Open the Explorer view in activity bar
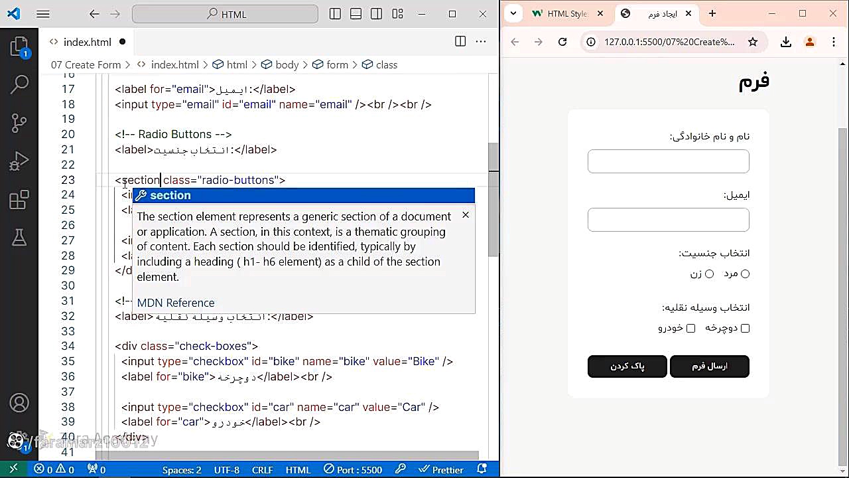The width and height of the screenshot is (849, 478). tap(19, 46)
